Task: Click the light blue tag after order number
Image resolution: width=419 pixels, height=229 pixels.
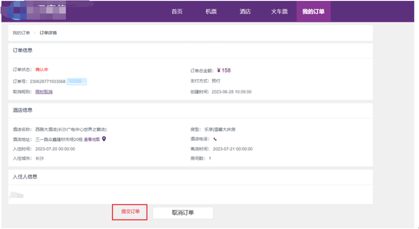Action: (77, 82)
